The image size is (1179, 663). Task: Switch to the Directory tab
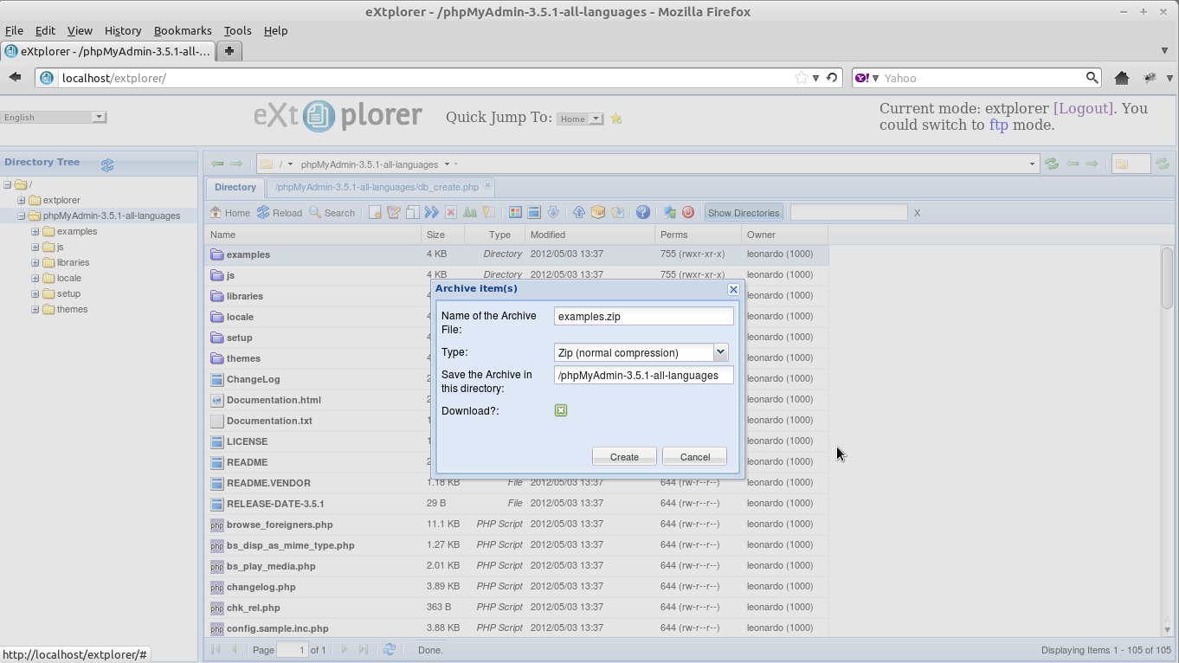point(235,187)
